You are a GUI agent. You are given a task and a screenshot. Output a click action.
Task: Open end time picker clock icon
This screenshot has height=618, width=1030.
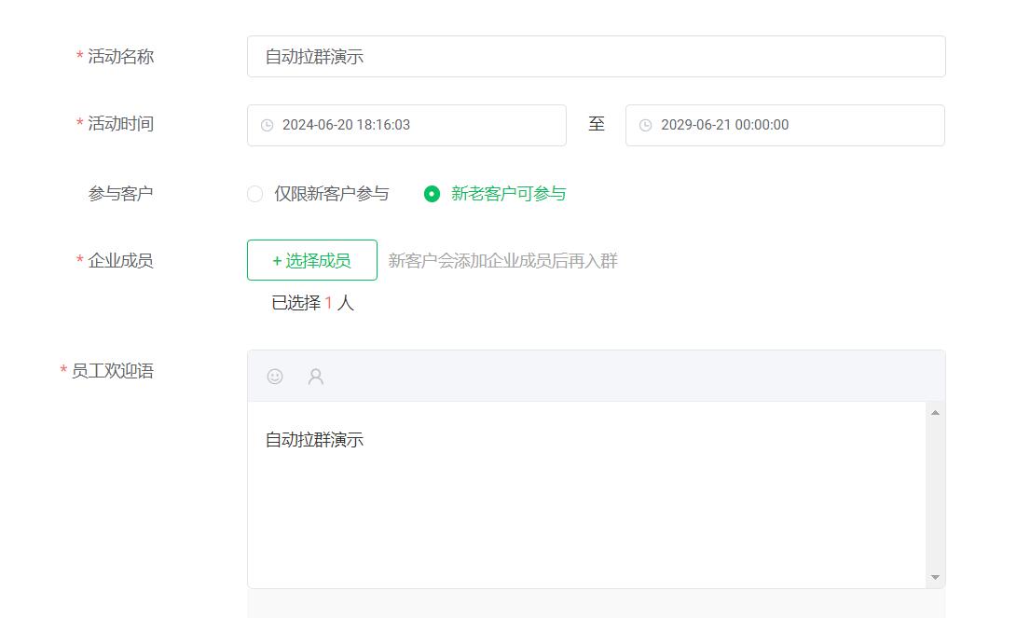point(645,126)
